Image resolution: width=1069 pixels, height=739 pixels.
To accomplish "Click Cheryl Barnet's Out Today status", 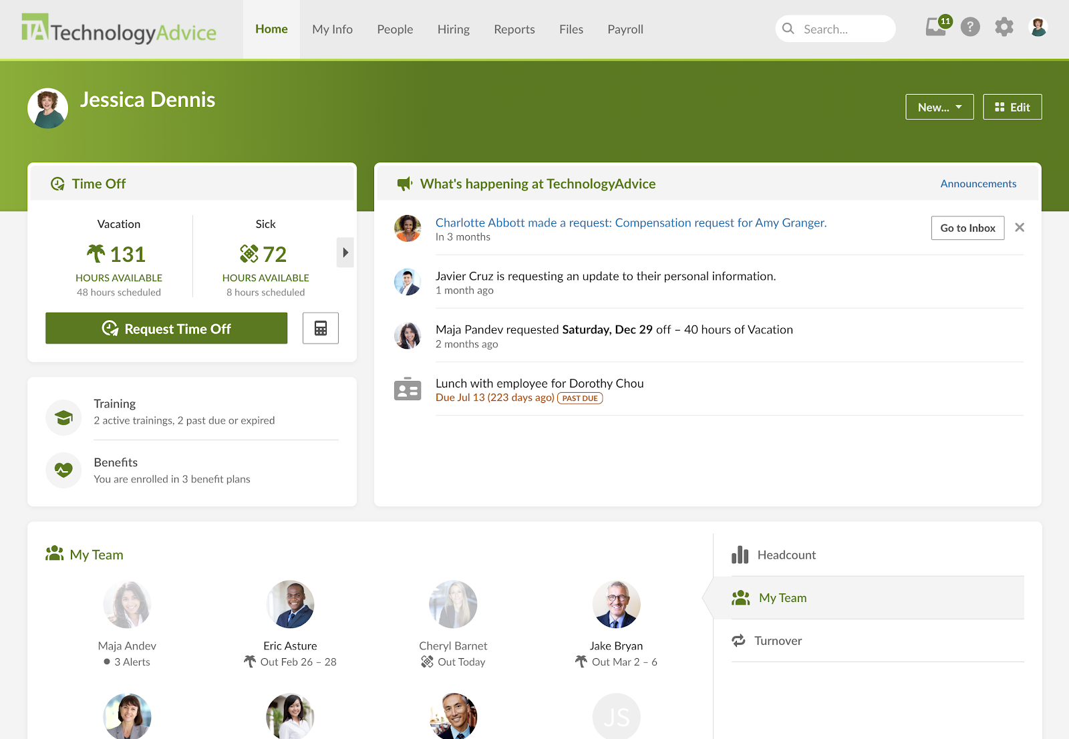I will coord(453,661).
